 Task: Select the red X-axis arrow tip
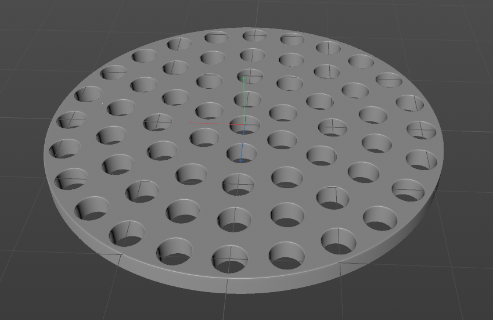point(189,123)
